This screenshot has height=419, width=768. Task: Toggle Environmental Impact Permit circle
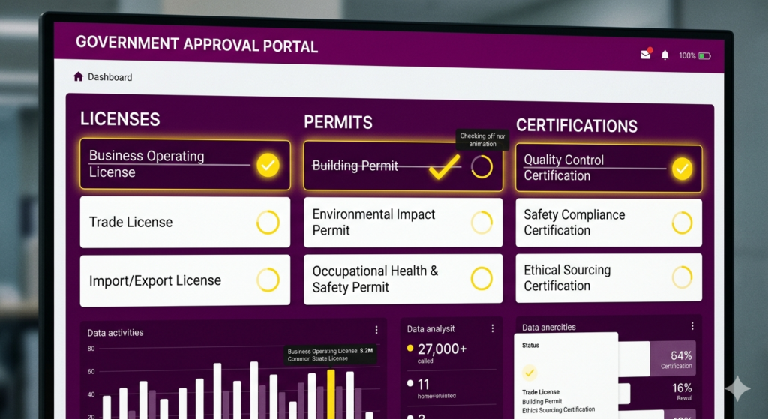point(481,223)
